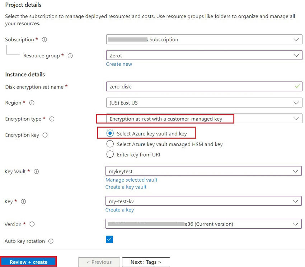Select the Azure key vault managed HSM option

110,144
